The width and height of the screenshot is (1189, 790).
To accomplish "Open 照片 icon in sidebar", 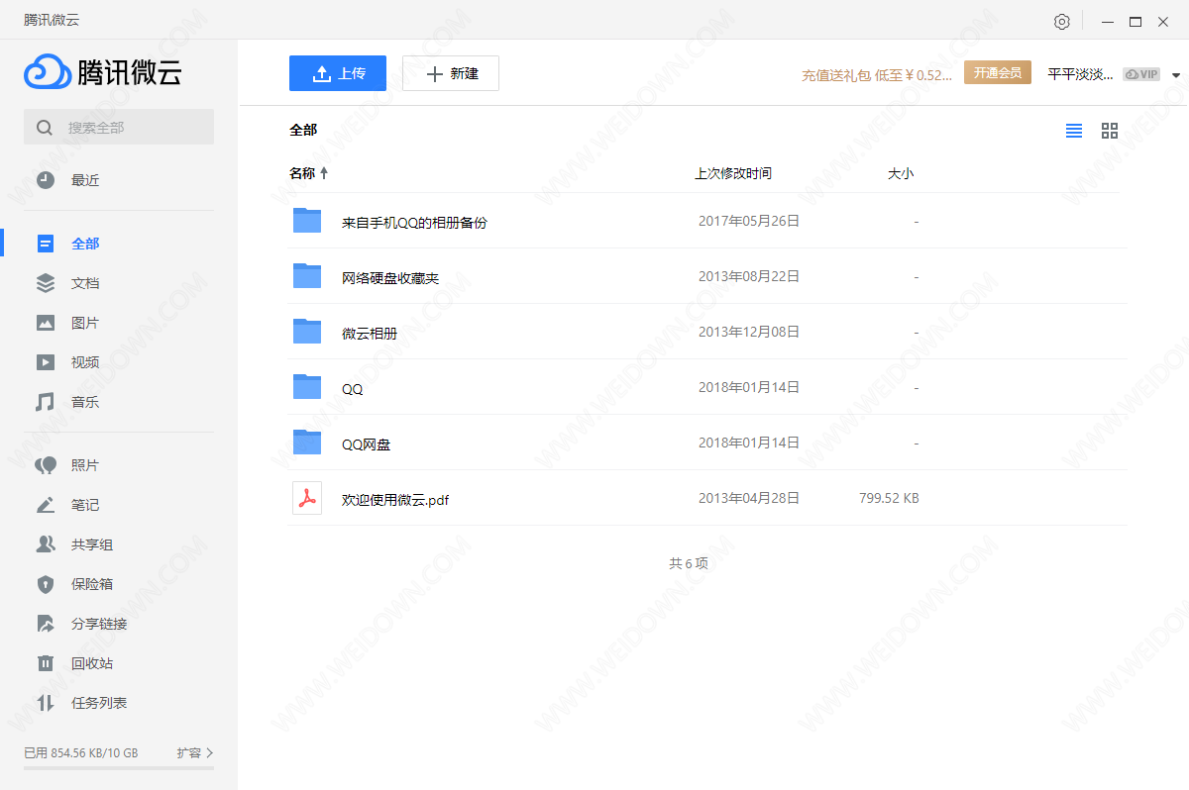I will click(x=46, y=465).
